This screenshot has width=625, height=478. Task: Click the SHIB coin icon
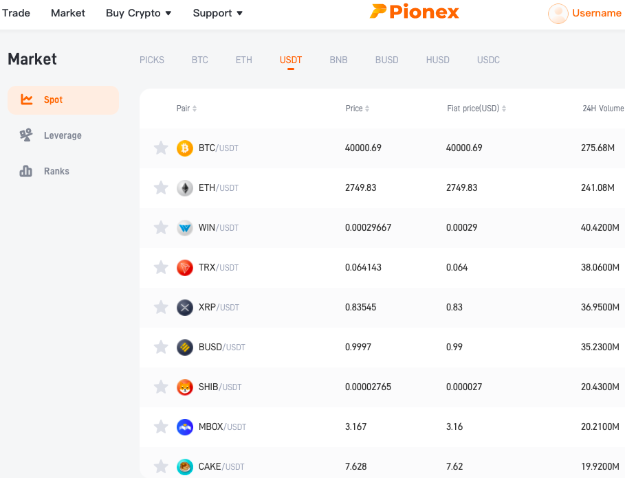pyautogui.click(x=184, y=387)
